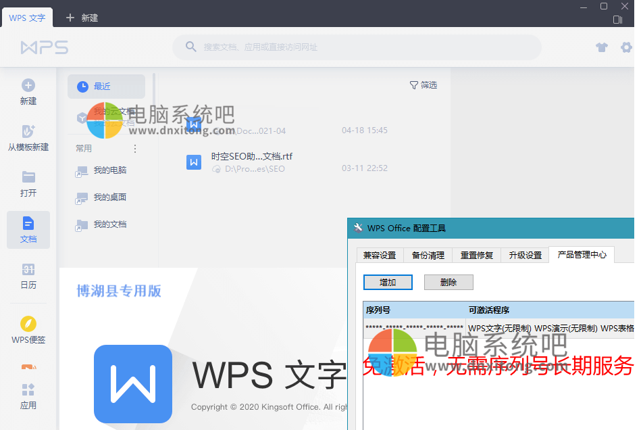Switch to 兼容设置 tab in 配置工具
The image size is (641, 430).
click(380, 256)
